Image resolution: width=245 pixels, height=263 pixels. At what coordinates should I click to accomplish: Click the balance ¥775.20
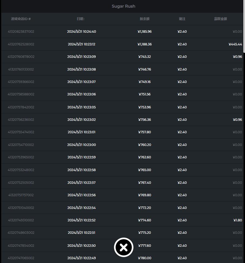(x=145, y=233)
